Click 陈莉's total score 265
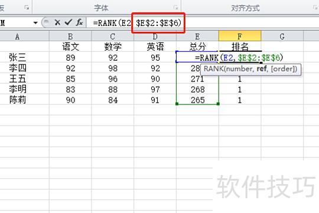Viewport: 319px width, 213px height. click(197, 100)
